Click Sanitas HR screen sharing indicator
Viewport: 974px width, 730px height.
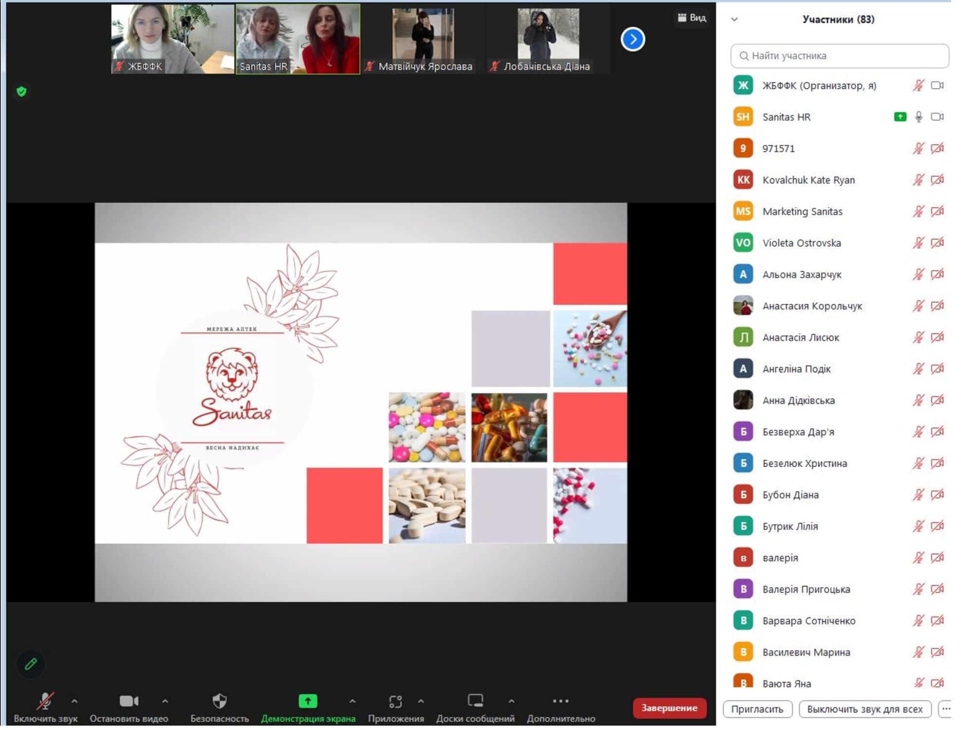(900, 117)
